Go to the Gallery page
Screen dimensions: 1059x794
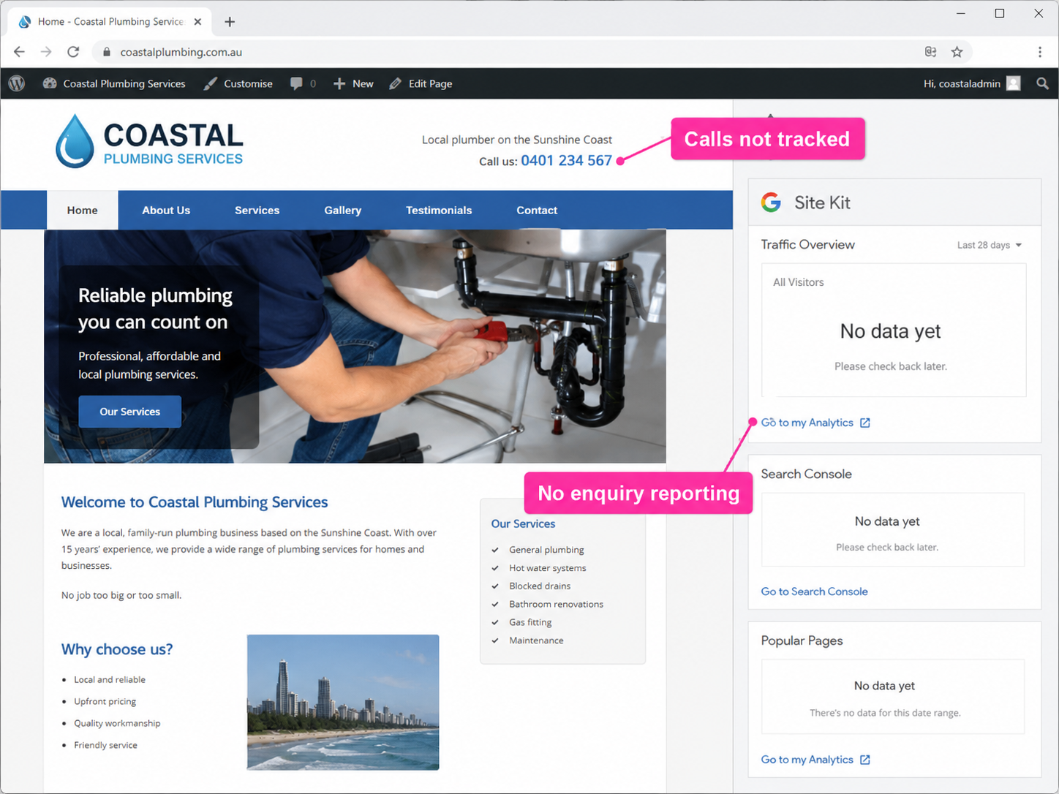point(343,210)
